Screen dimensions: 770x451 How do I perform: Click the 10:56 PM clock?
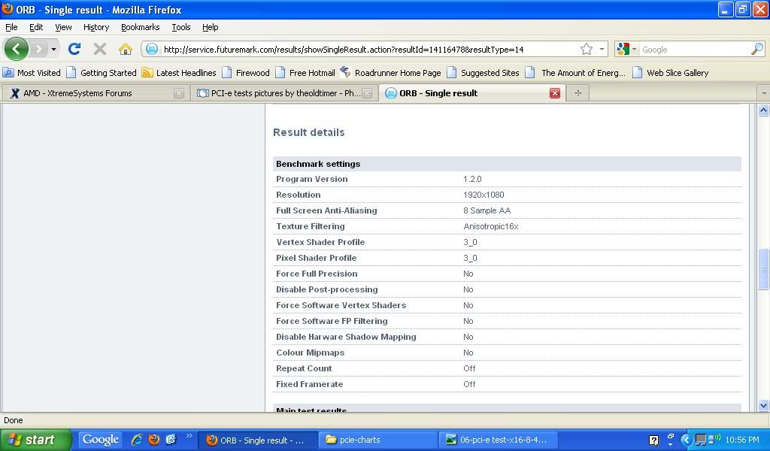pyautogui.click(x=742, y=440)
